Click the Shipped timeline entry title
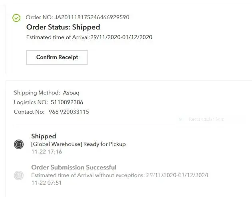Image resolution: width=252 pixels, height=197 pixels. 44,136
